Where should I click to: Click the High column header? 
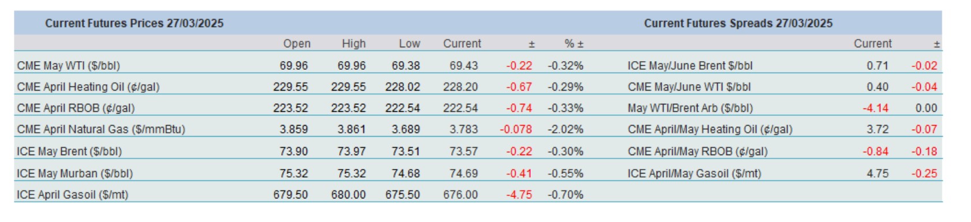354,44
